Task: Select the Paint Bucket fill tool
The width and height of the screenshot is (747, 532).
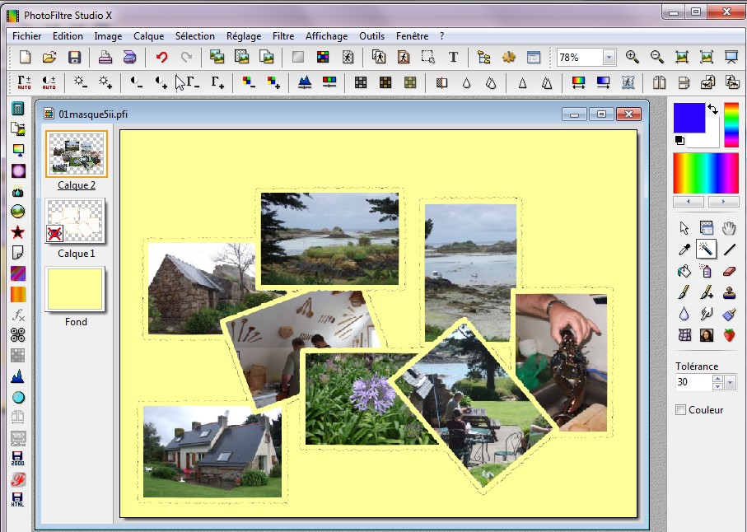Action: (684, 271)
